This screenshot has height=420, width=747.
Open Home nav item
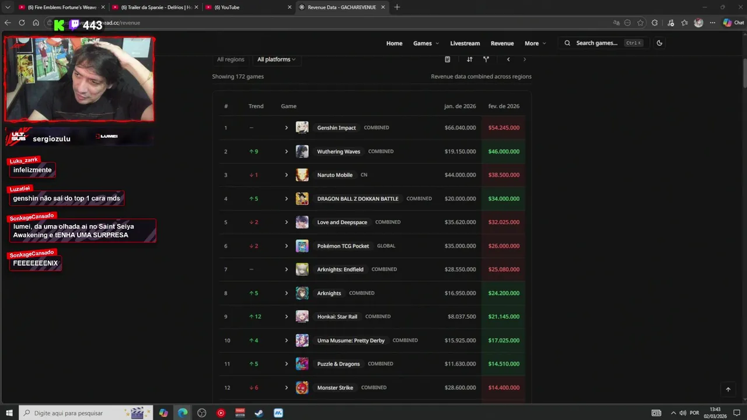point(395,43)
